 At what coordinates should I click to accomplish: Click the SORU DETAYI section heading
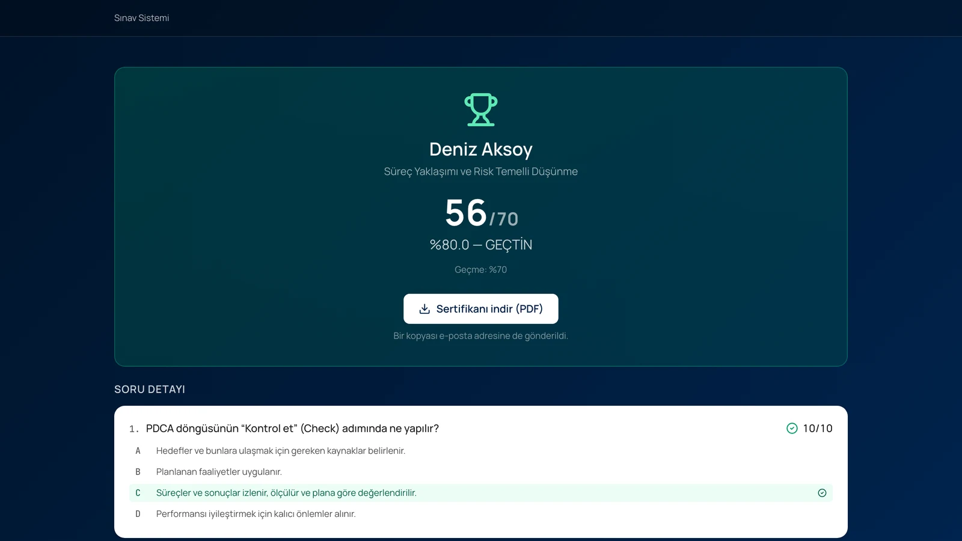click(150, 390)
